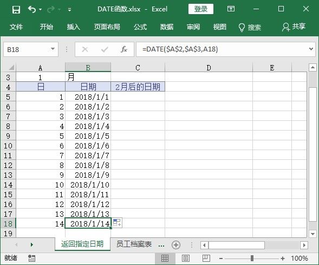Select cell showing 2018/1/14
Image resolution: width=319 pixels, height=265 pixels.
[88, 224]
